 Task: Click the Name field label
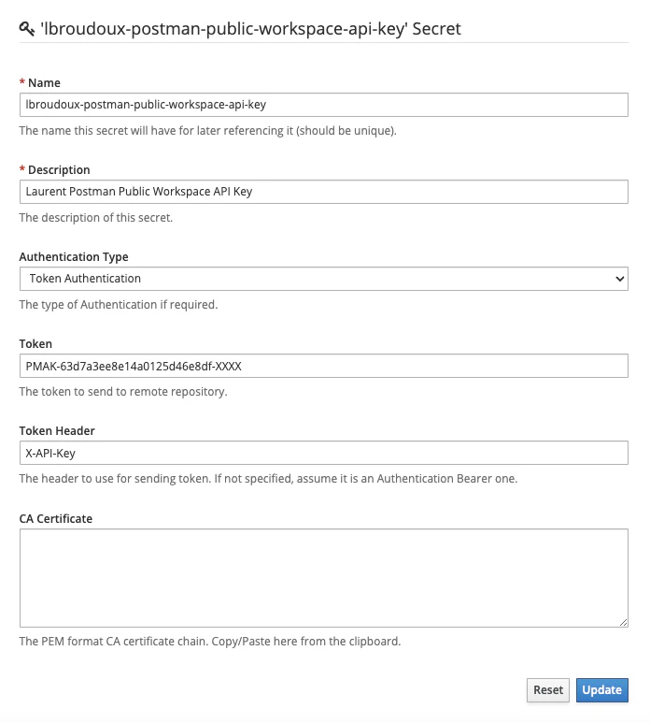pyautogui.click(x=44, y=83)
